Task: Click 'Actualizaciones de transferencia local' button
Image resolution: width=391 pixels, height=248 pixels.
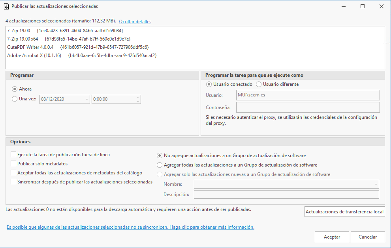Action: tap(344, 212)
